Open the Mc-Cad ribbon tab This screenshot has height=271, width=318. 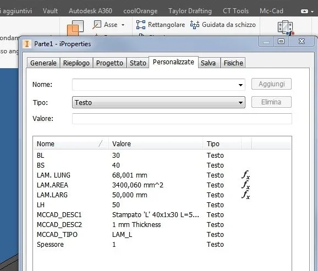271,11
